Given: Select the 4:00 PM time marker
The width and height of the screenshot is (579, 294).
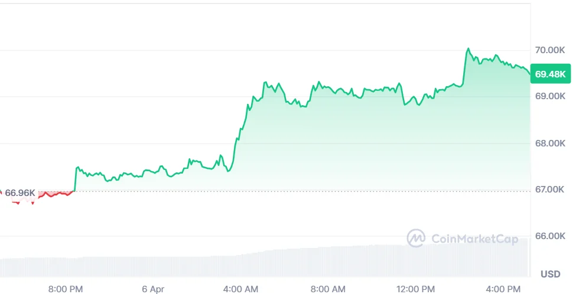Looking at the screenshot, I should pos(503,289).
